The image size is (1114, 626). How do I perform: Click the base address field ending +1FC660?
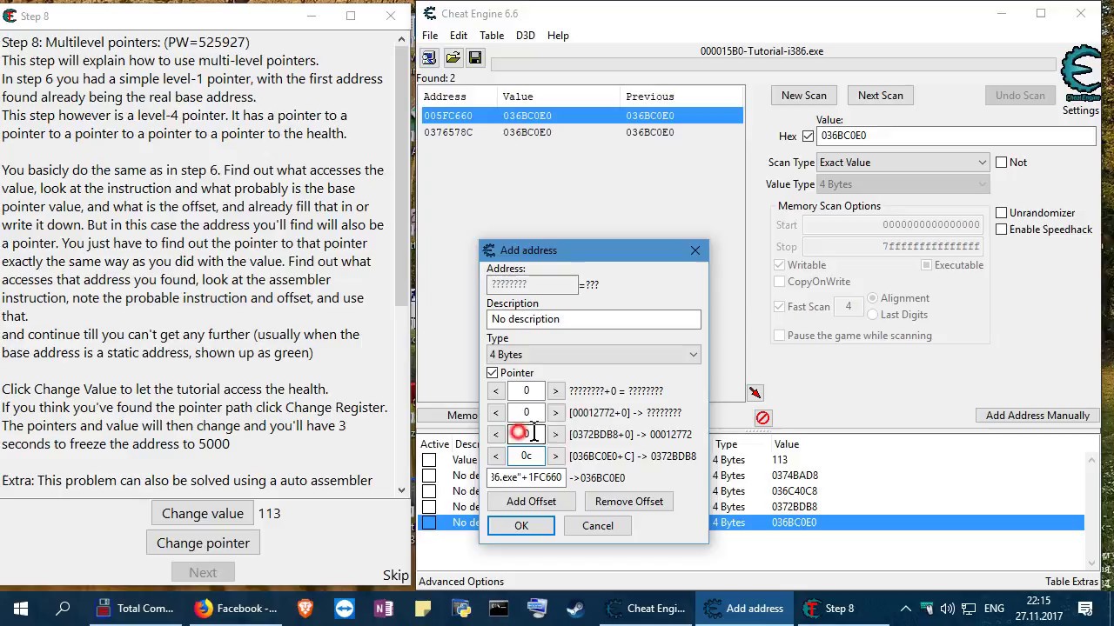click(x=527, y=477)
